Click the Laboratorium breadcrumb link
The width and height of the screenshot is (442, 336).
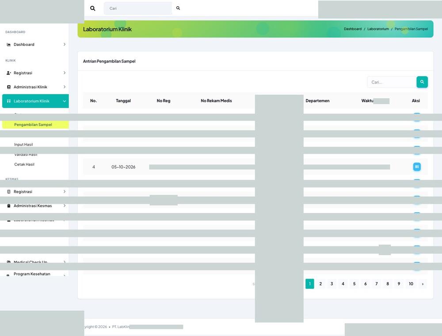[x=378, y=29]
